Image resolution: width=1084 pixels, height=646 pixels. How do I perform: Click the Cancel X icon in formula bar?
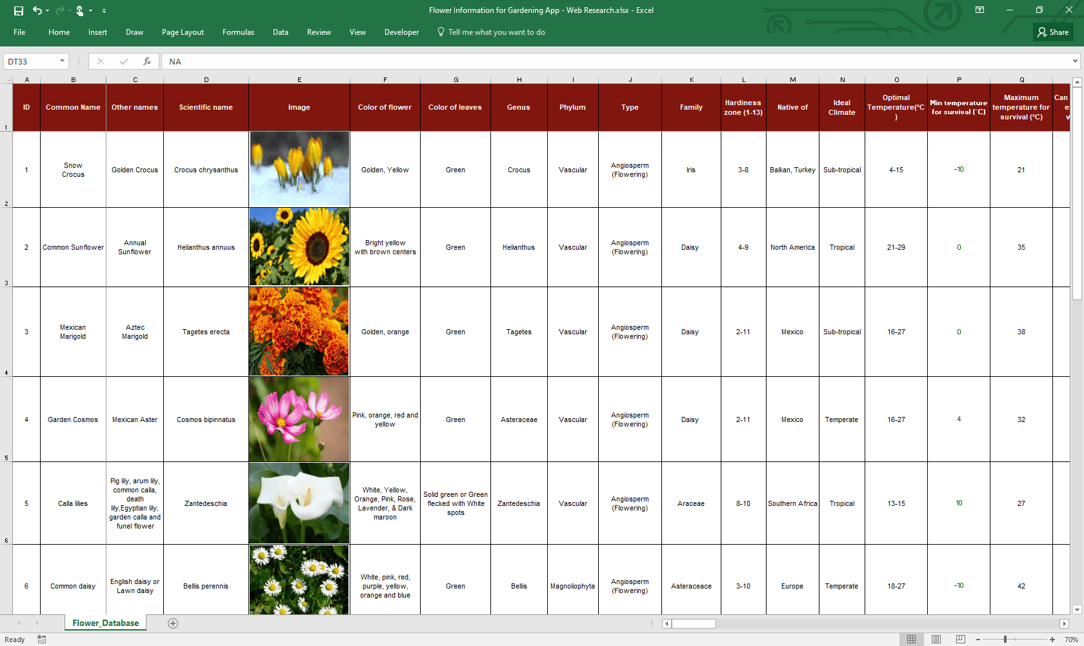pyautogui.click(x=100, y=61)
